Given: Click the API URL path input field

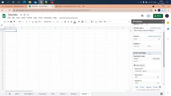Looking at the screenshot, I should tap(147, 31).
